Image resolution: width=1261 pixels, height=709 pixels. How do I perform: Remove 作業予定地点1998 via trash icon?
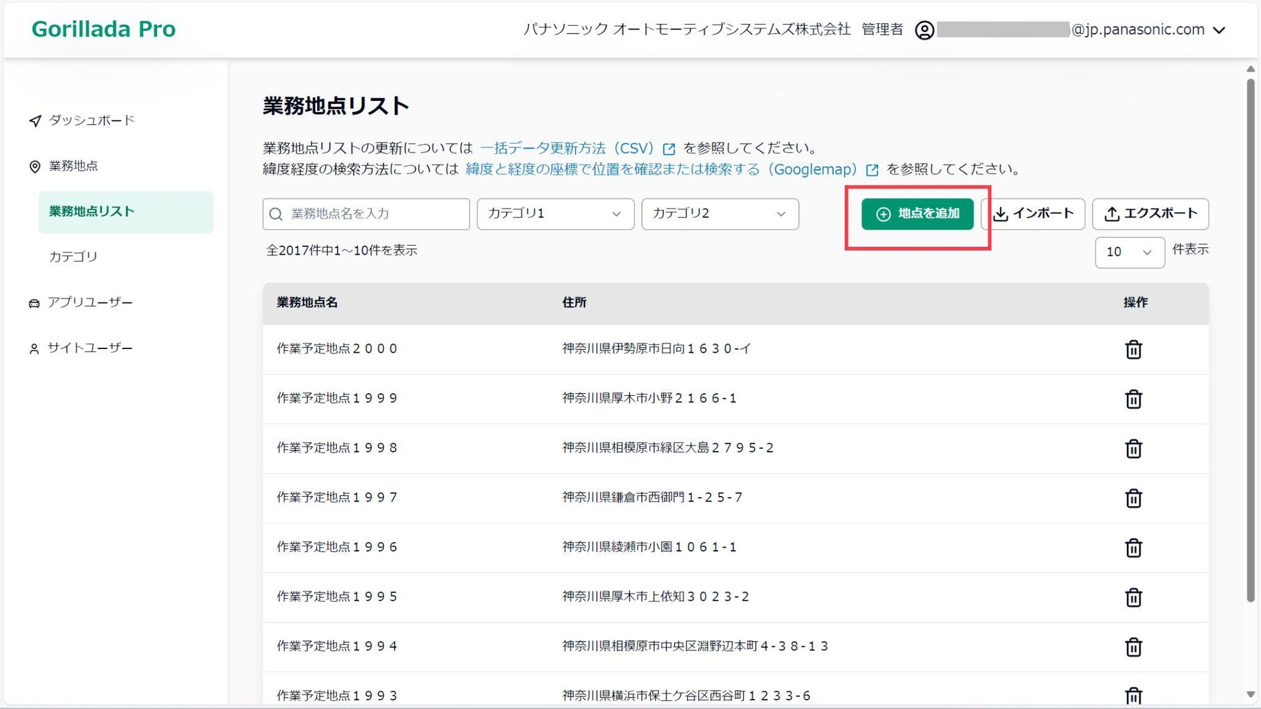point(1133,449)
